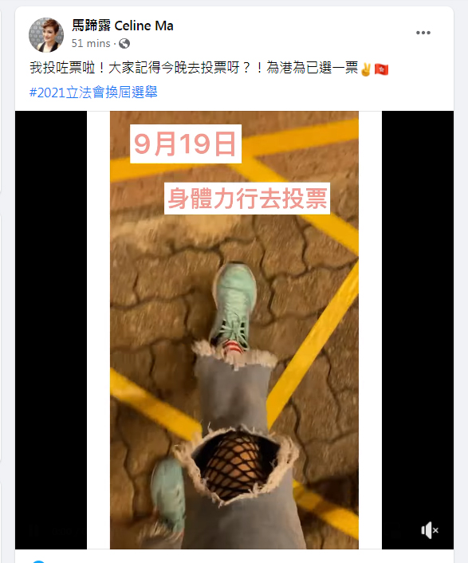Click the yellow road line in video top-right
Screen dimensions: 468x563
click(305, 140)
